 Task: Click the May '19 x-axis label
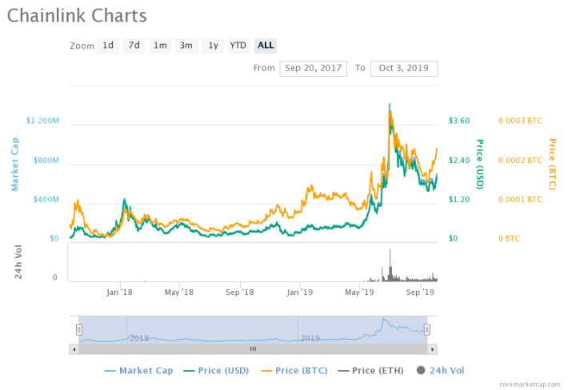pyautogui.click(x=359, y=292)
